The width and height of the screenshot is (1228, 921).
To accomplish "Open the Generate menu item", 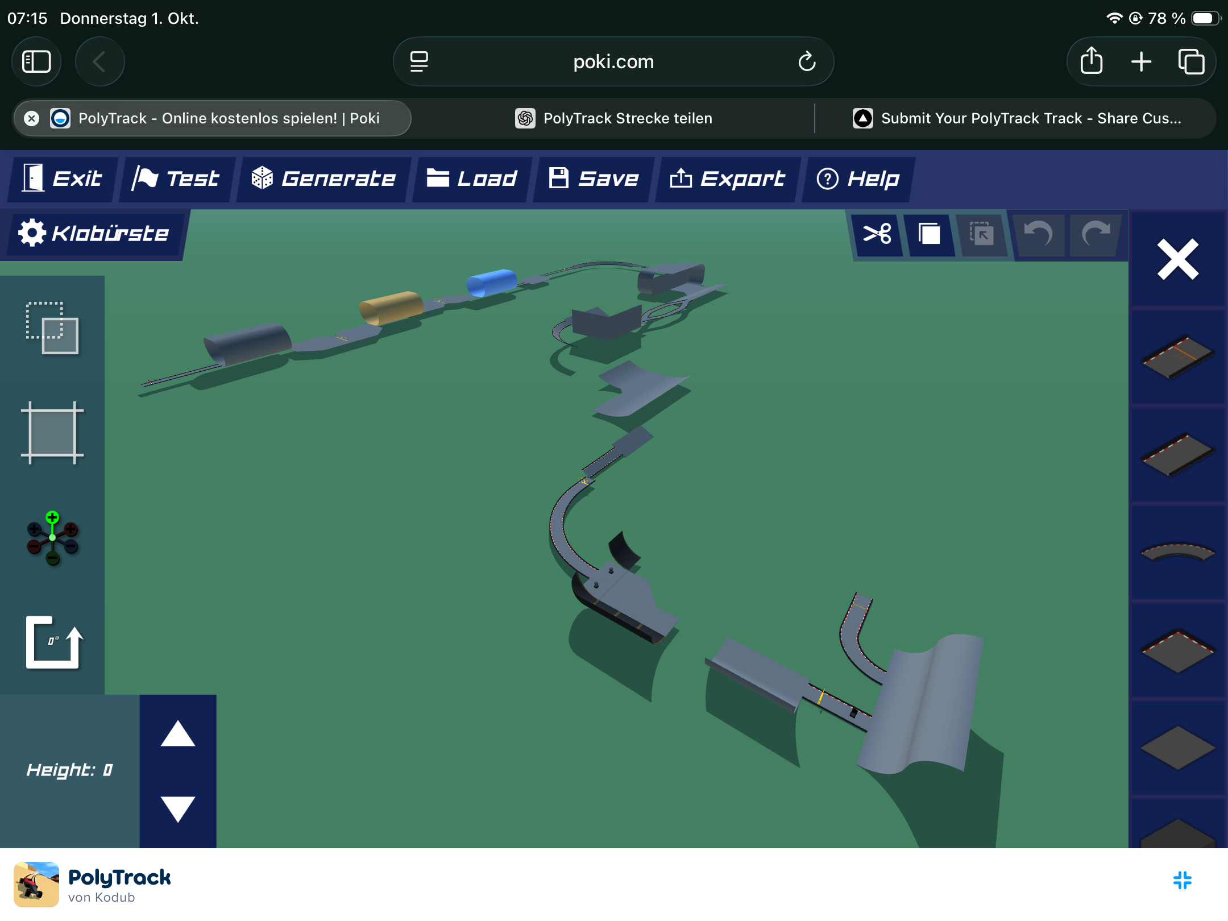I will click(323, 179).
